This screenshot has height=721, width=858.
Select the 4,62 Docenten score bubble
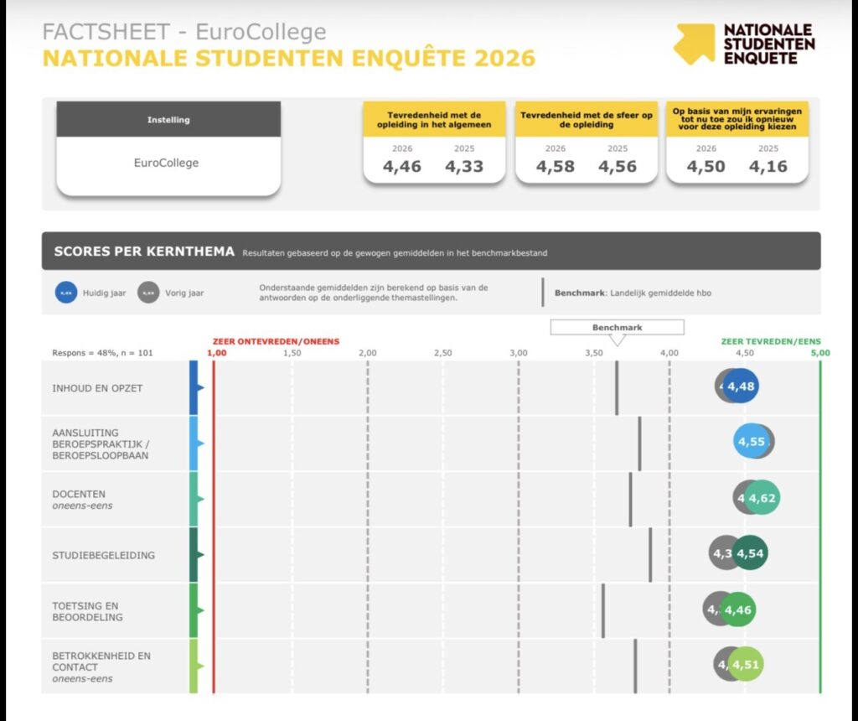(x=762, y=498)
